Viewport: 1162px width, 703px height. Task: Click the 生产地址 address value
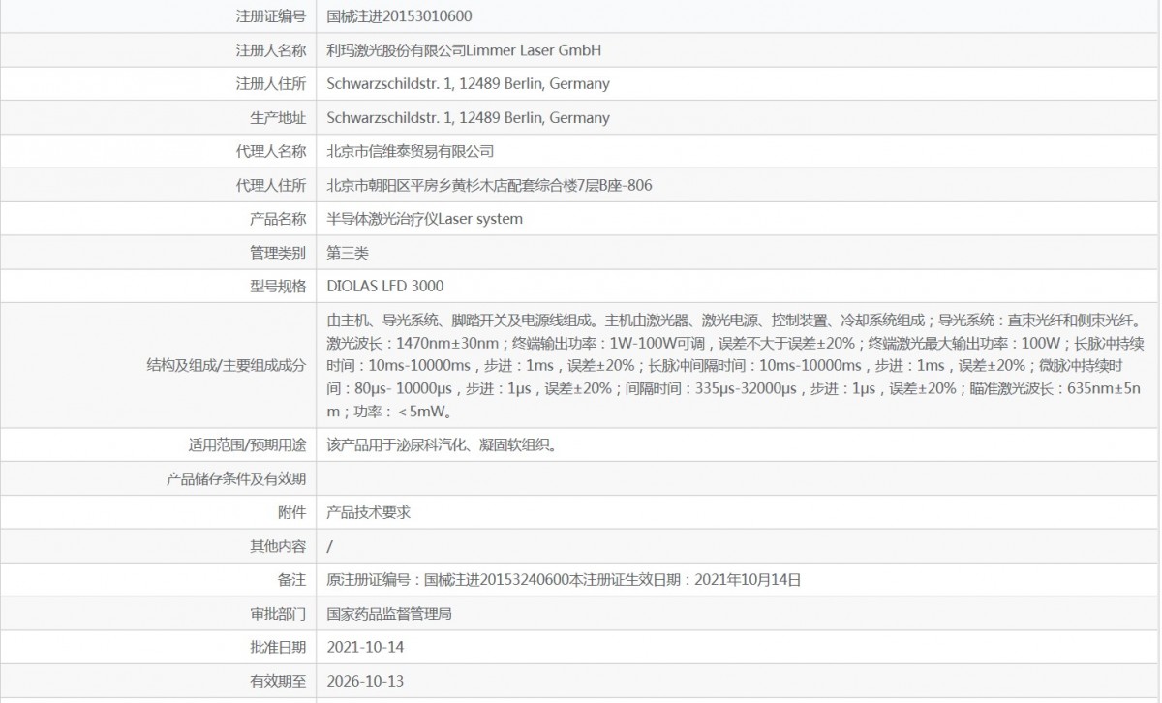click(469, 117)
